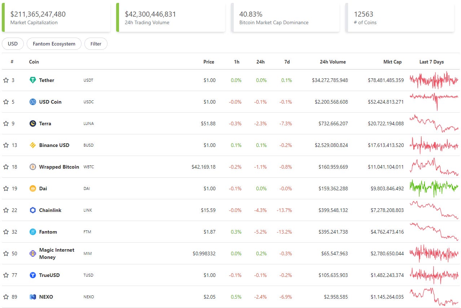
Task: Click the Chainlink logo icon
Action: pyautogui.click(x=33, y=210)
